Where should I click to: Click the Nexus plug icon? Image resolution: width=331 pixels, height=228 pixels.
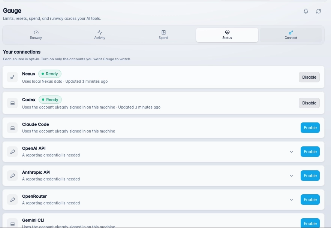pyautogui.click(x=12, y=77)
